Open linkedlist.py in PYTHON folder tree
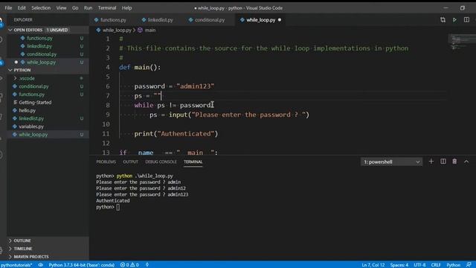 (x=31, y=118)
